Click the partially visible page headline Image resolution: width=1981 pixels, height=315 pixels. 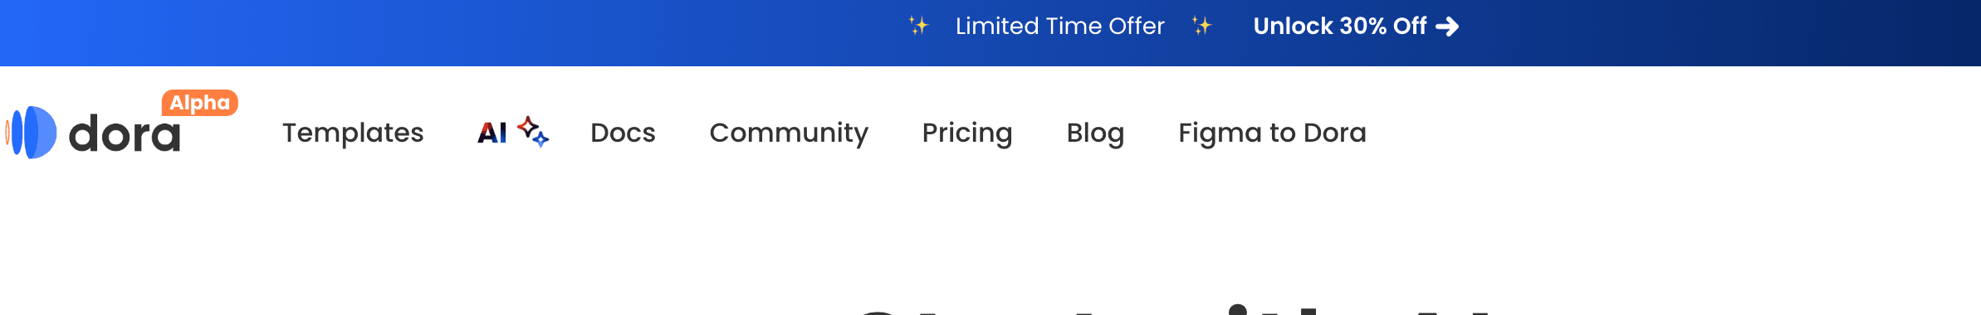click(1171, 310)
